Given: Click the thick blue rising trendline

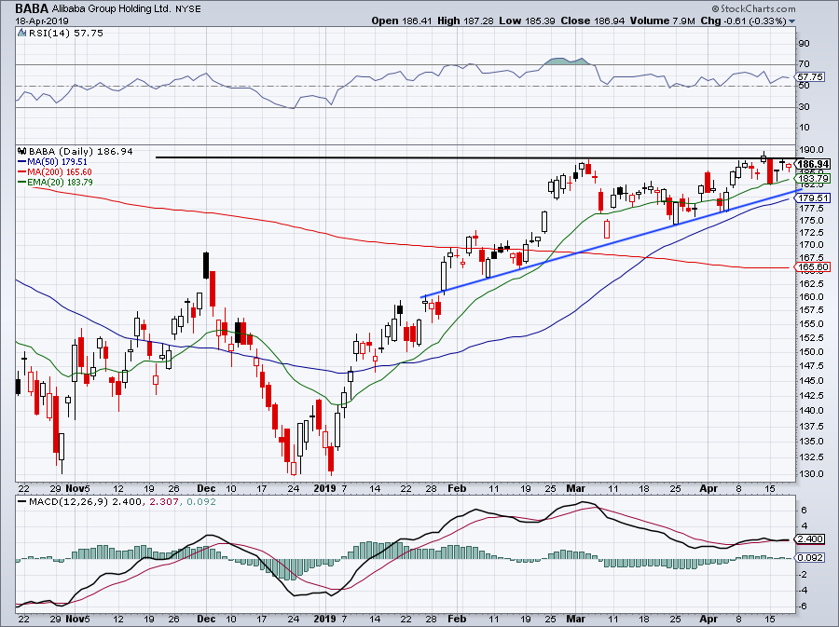Looking at the screenshot, I should [610, 243].
